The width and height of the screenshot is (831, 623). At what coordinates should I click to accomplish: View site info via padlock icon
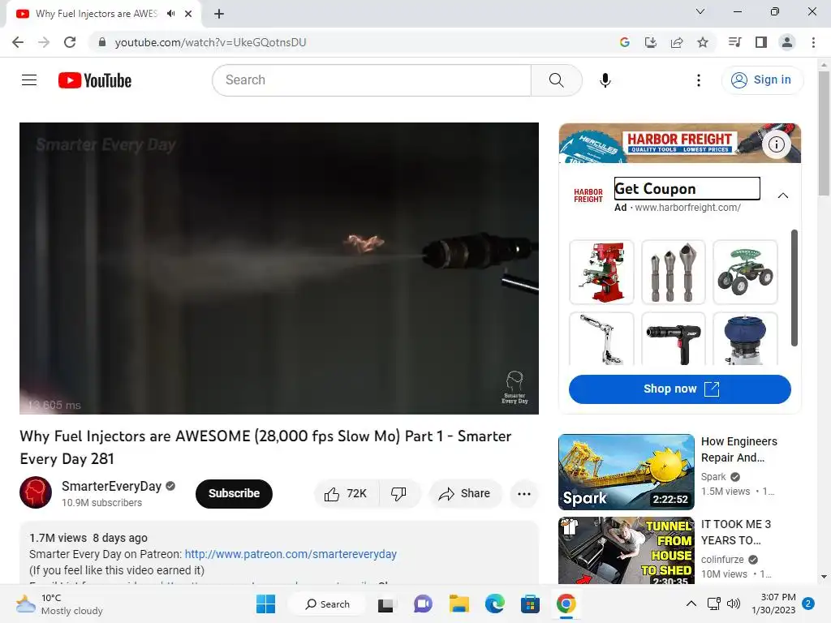pyautogui.click(x=102, y=42)
